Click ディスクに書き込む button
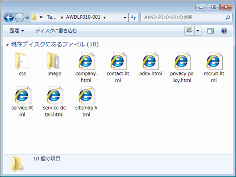Viewport: 236px width, 177px height. click(x=56, y=30)
